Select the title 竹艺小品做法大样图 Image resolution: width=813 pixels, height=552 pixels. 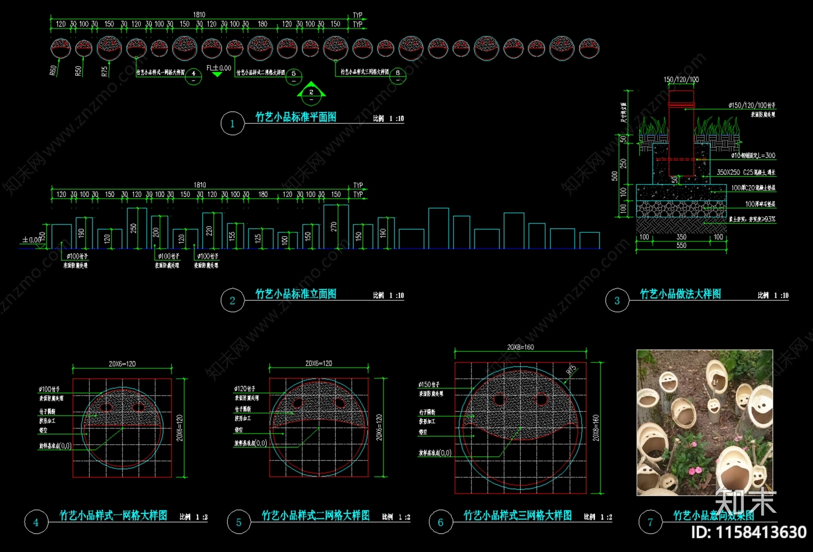[x=680, y=294]
